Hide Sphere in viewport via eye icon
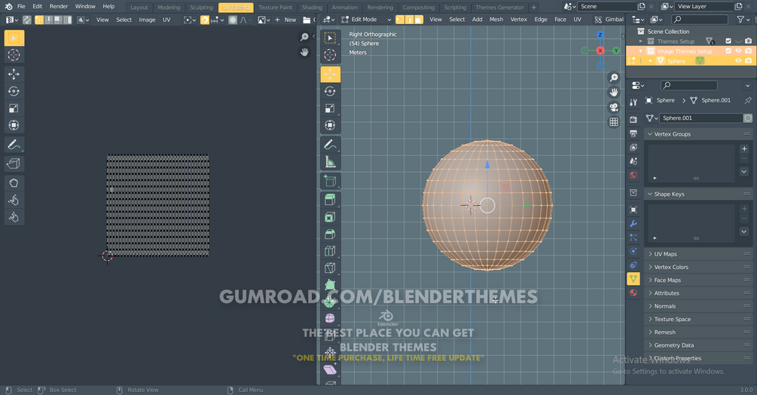Screen dimensions: 757x395 point(738,60)
